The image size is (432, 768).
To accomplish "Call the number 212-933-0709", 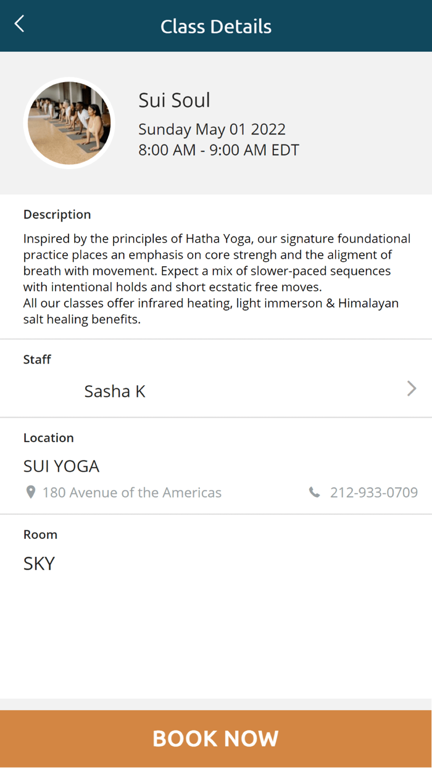I will coord(373,492).
